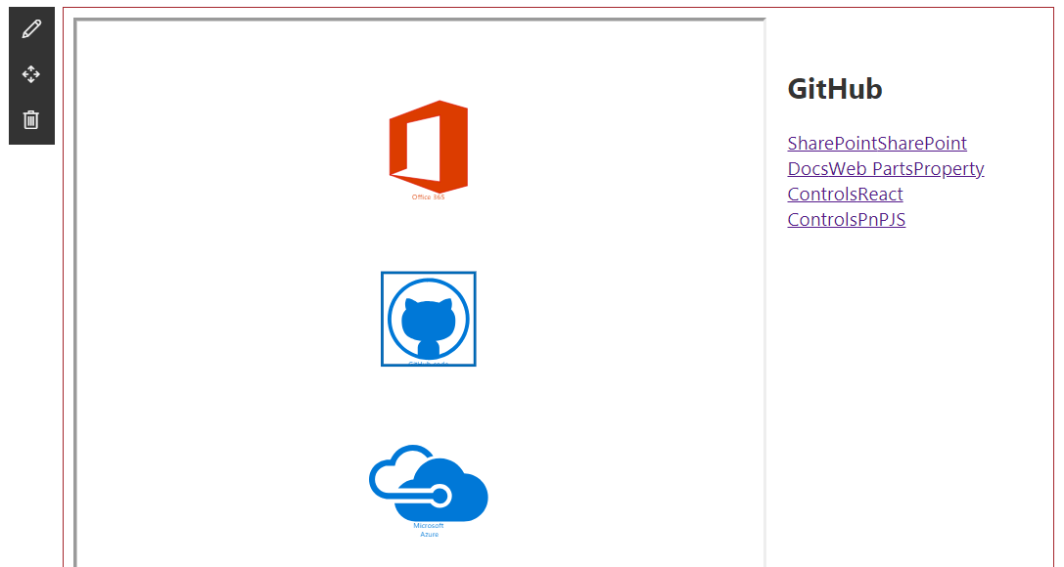Click the word Property in link list
This screenshot has width=1064, height=567.
pos(949,169)
